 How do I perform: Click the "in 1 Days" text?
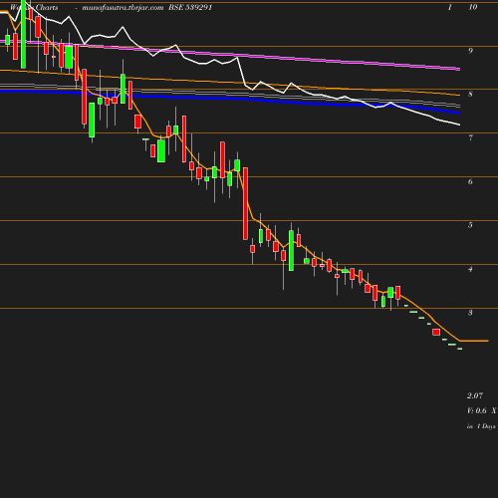[x=481, y=426]
